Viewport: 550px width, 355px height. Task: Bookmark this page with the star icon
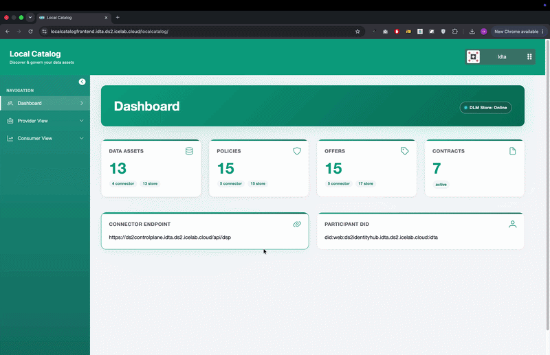(x=357, y=32)
